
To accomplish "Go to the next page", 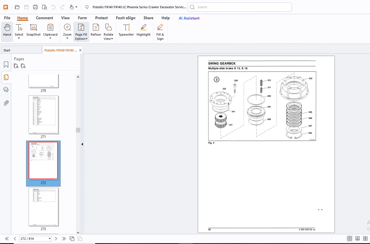I will pos(56,239).
